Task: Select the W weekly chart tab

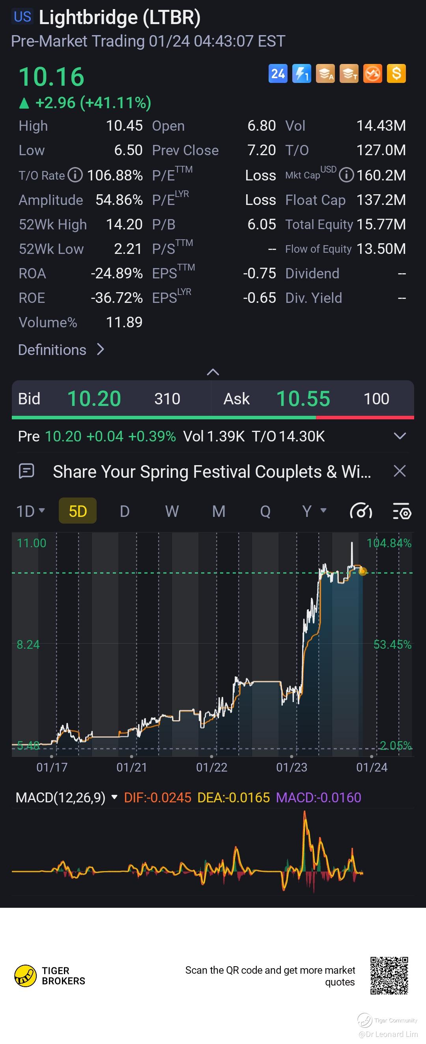Action: pyautogui.click(x=172, y=511)
